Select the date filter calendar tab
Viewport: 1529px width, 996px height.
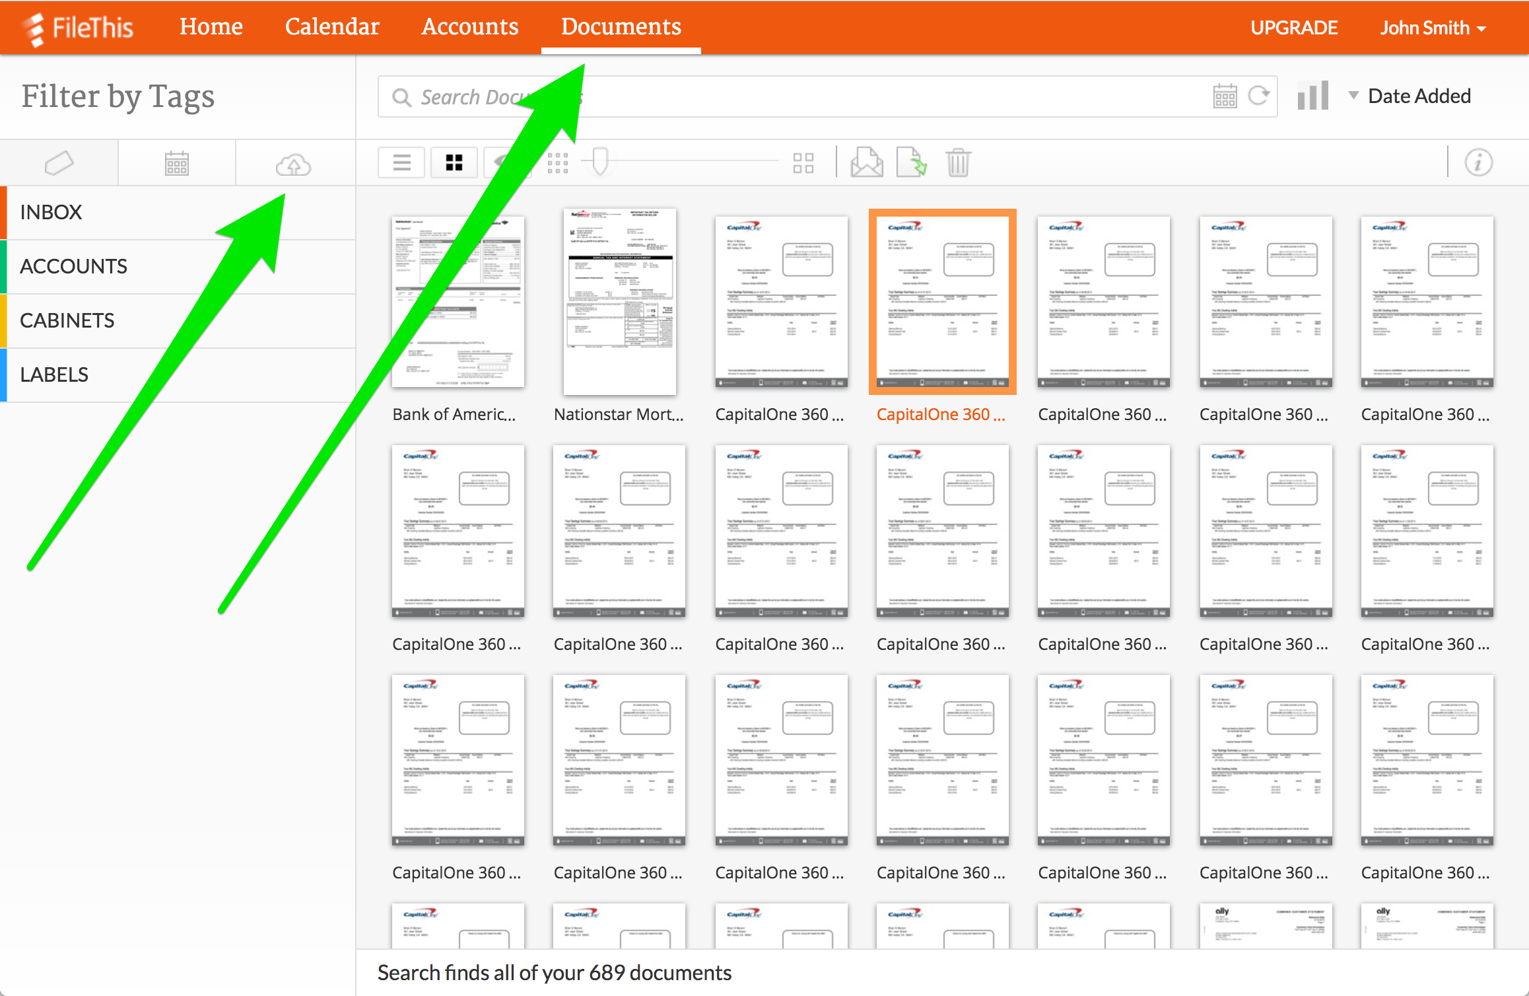[176, 163]
